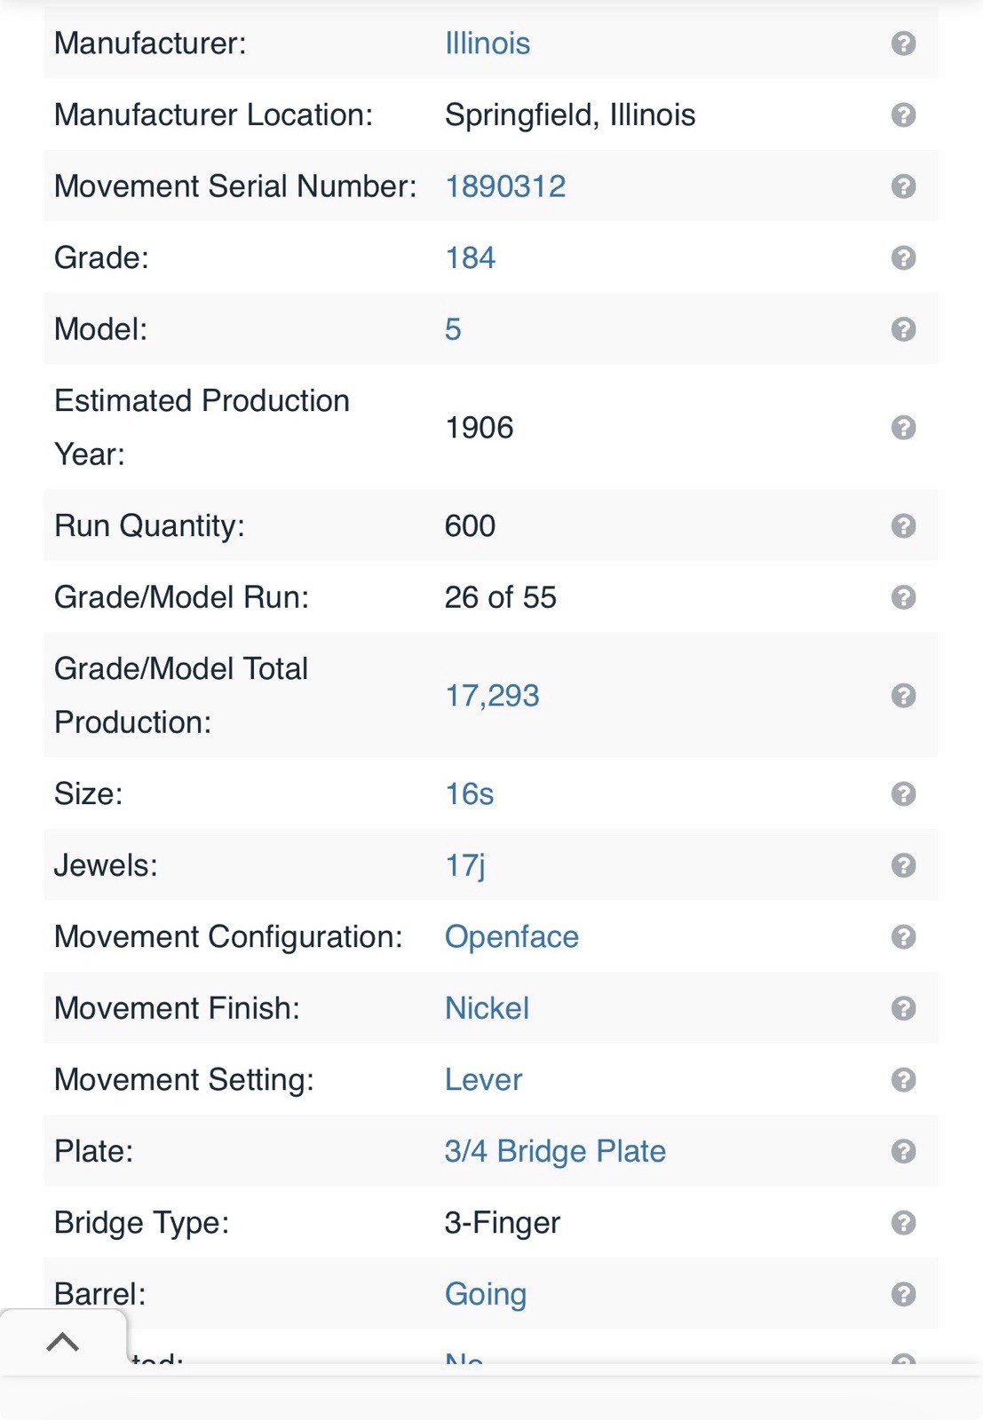Select the 'Run Quantity:' label
Image resolution: width=983 pixels, height=1420 pixels.
pyautogui.click(x=149, y=525)
